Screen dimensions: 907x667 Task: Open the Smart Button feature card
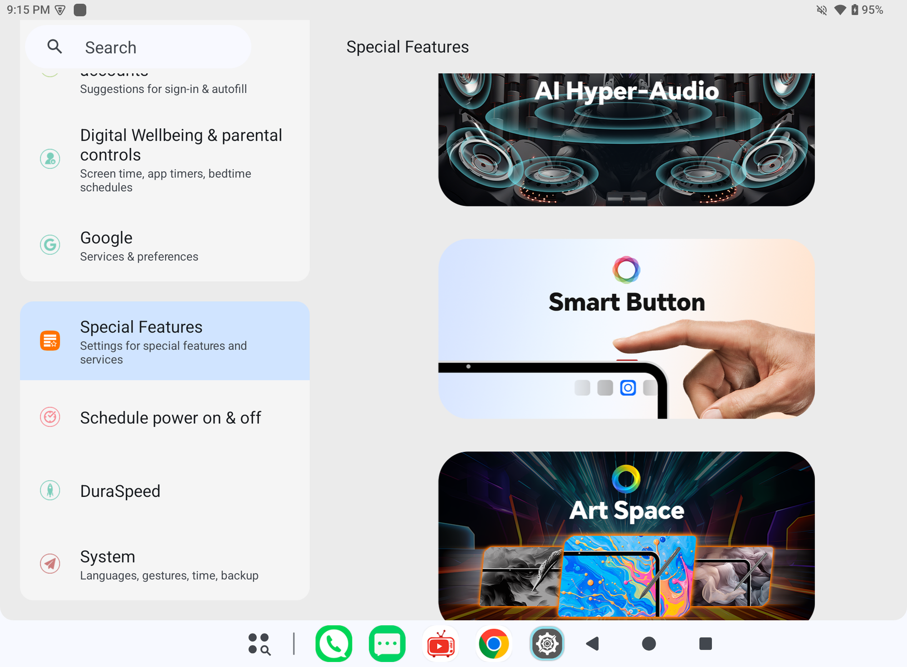click(626, 329)
